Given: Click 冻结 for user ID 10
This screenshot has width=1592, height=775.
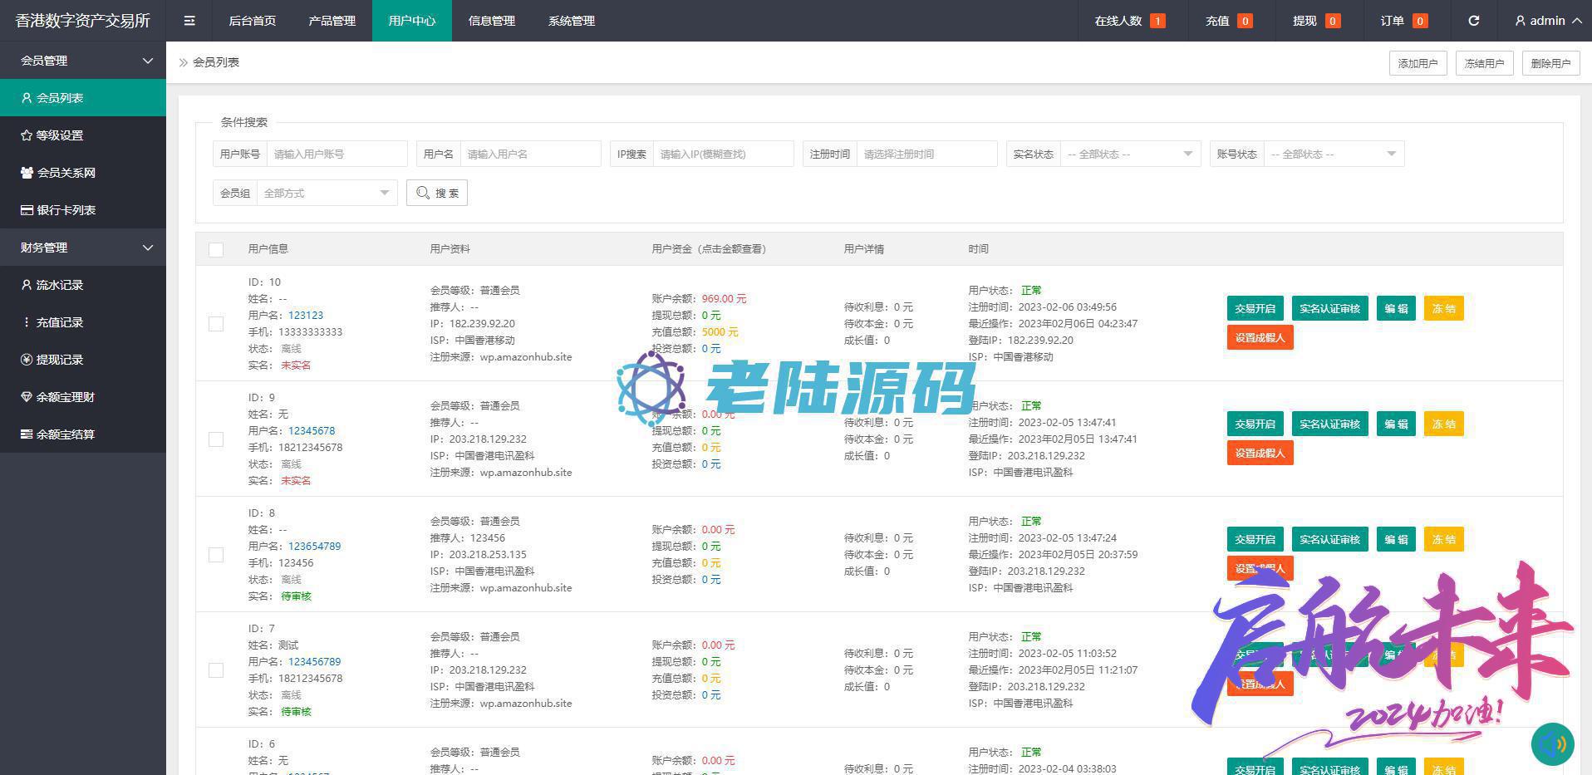Looking at the screenshot, I should [1443, 308].
